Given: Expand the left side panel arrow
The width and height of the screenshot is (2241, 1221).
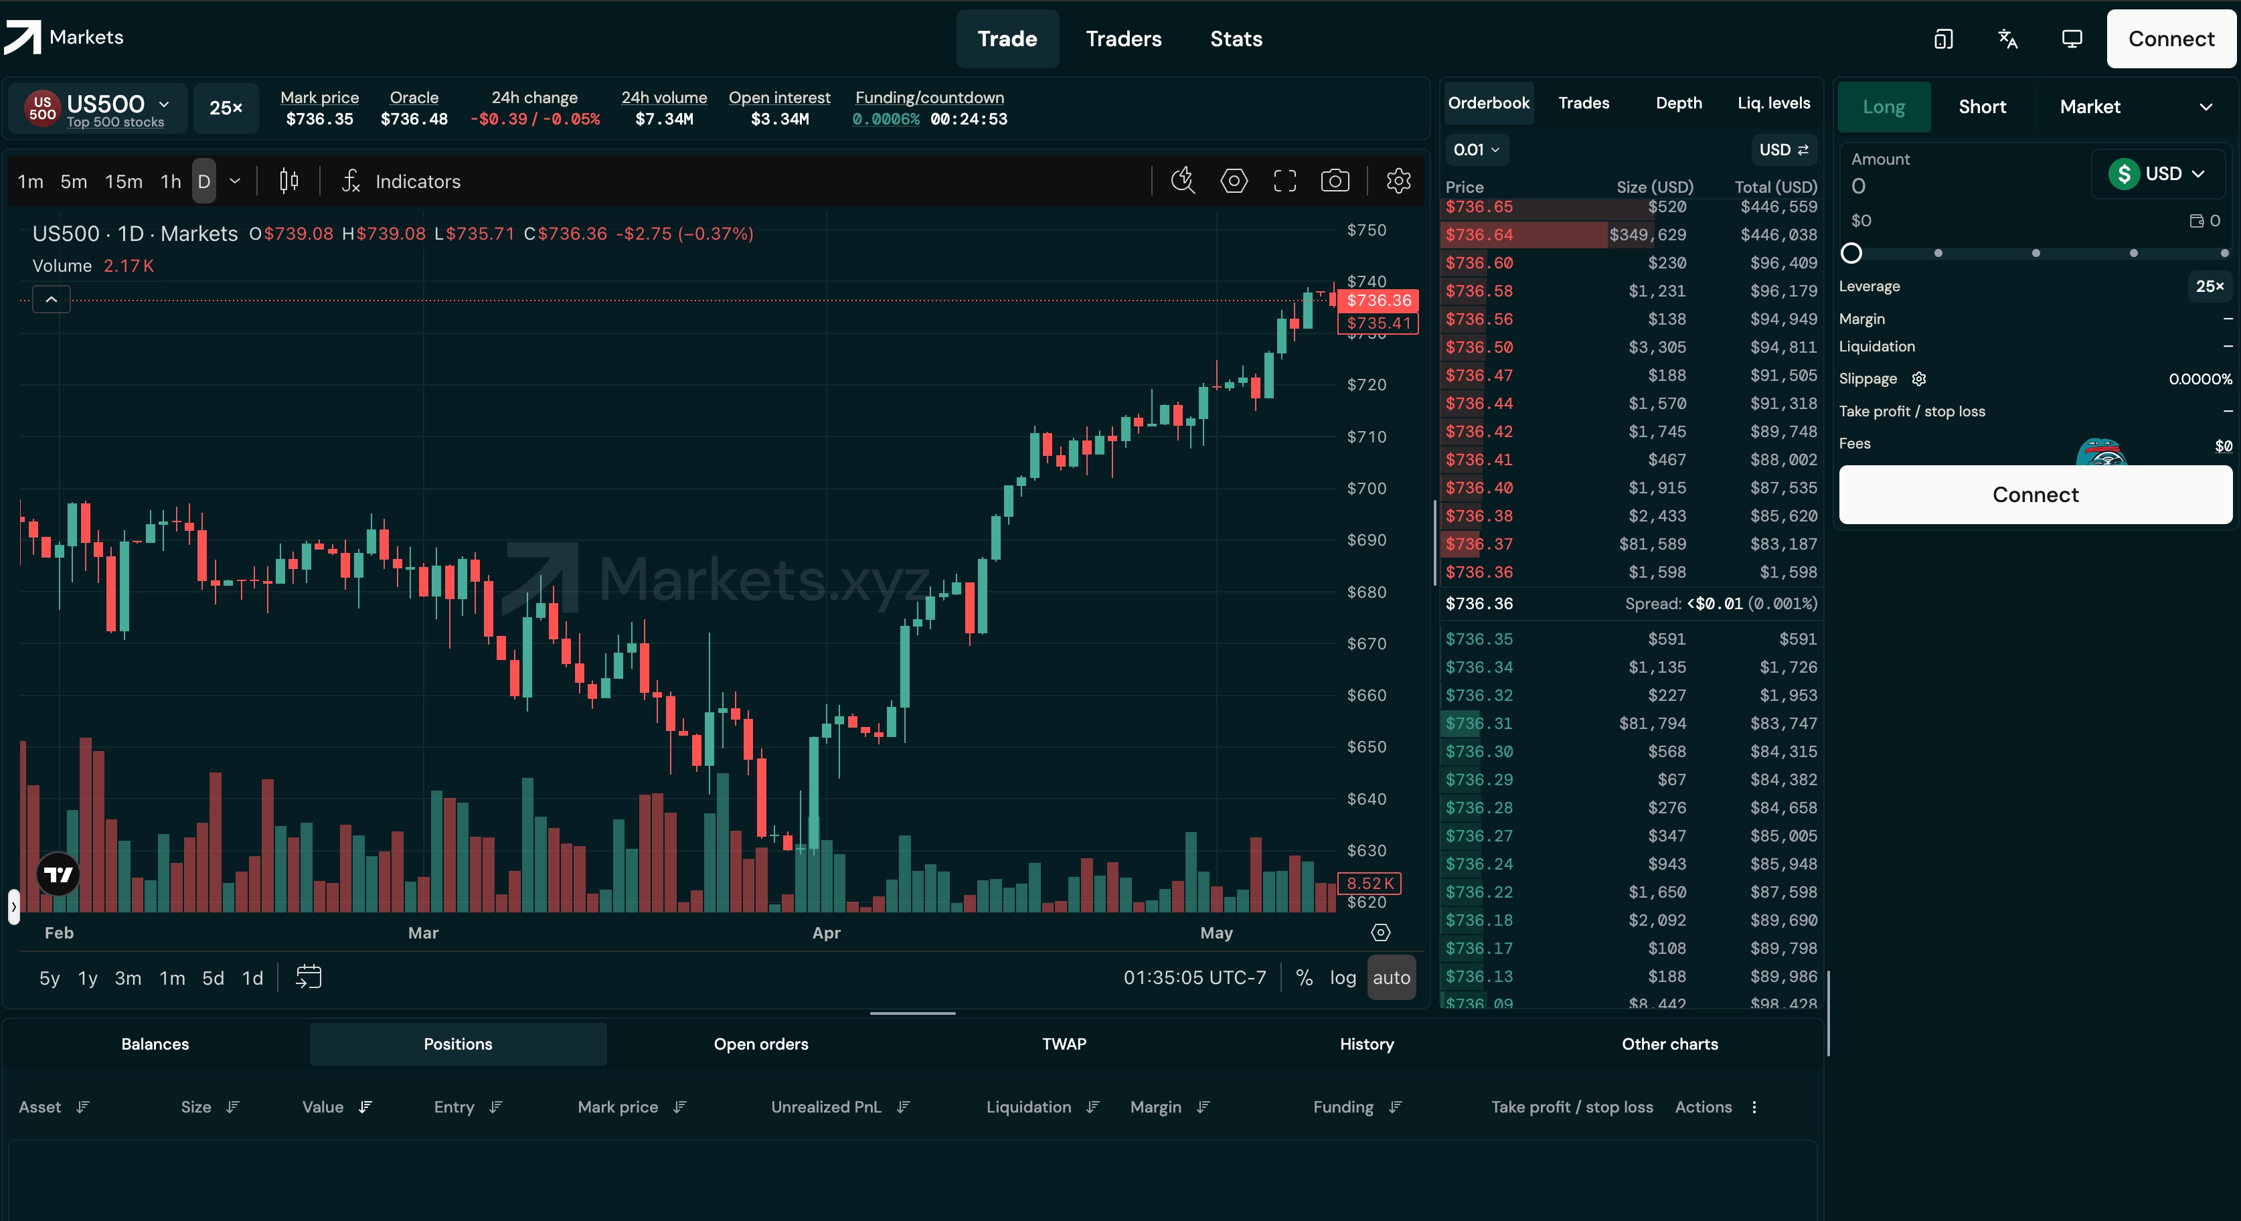Looking at the screenshot, I should click(x=13, y=906).
